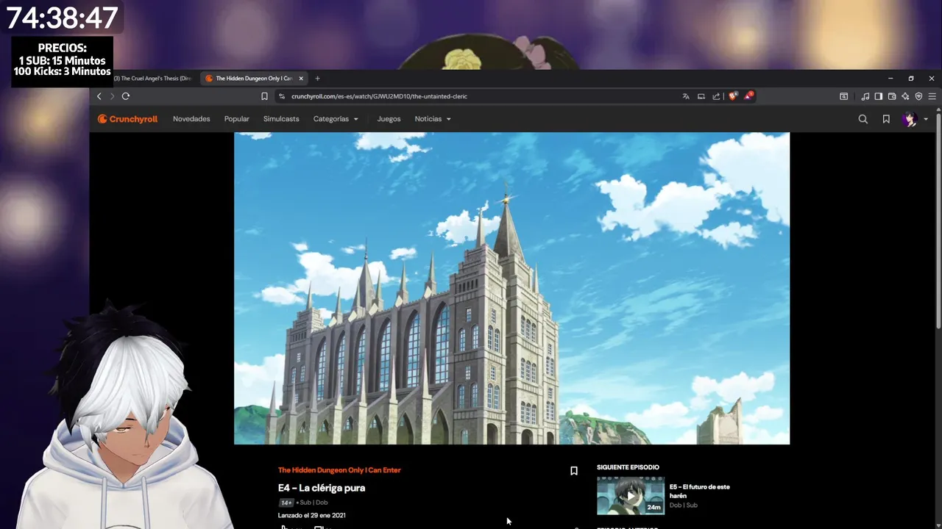Click the release date Lanzado el 29 ene 2021
Viewport: 942px width, 529px height.
click(x=311, y=516)
